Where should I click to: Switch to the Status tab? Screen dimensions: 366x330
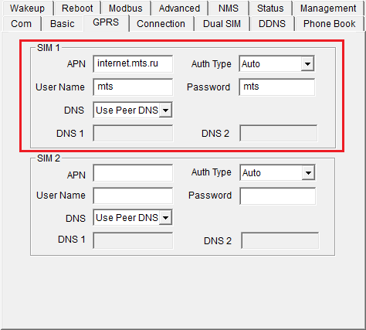270,9
